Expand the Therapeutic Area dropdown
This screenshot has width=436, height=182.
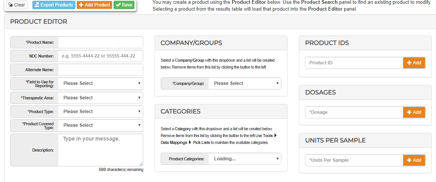pyautogui.click(x=101, y=98)
